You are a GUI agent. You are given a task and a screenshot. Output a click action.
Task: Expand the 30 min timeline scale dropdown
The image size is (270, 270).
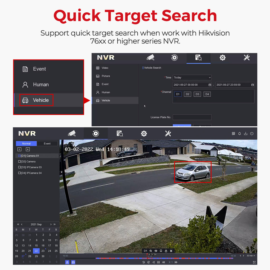(x=251, y=256)
